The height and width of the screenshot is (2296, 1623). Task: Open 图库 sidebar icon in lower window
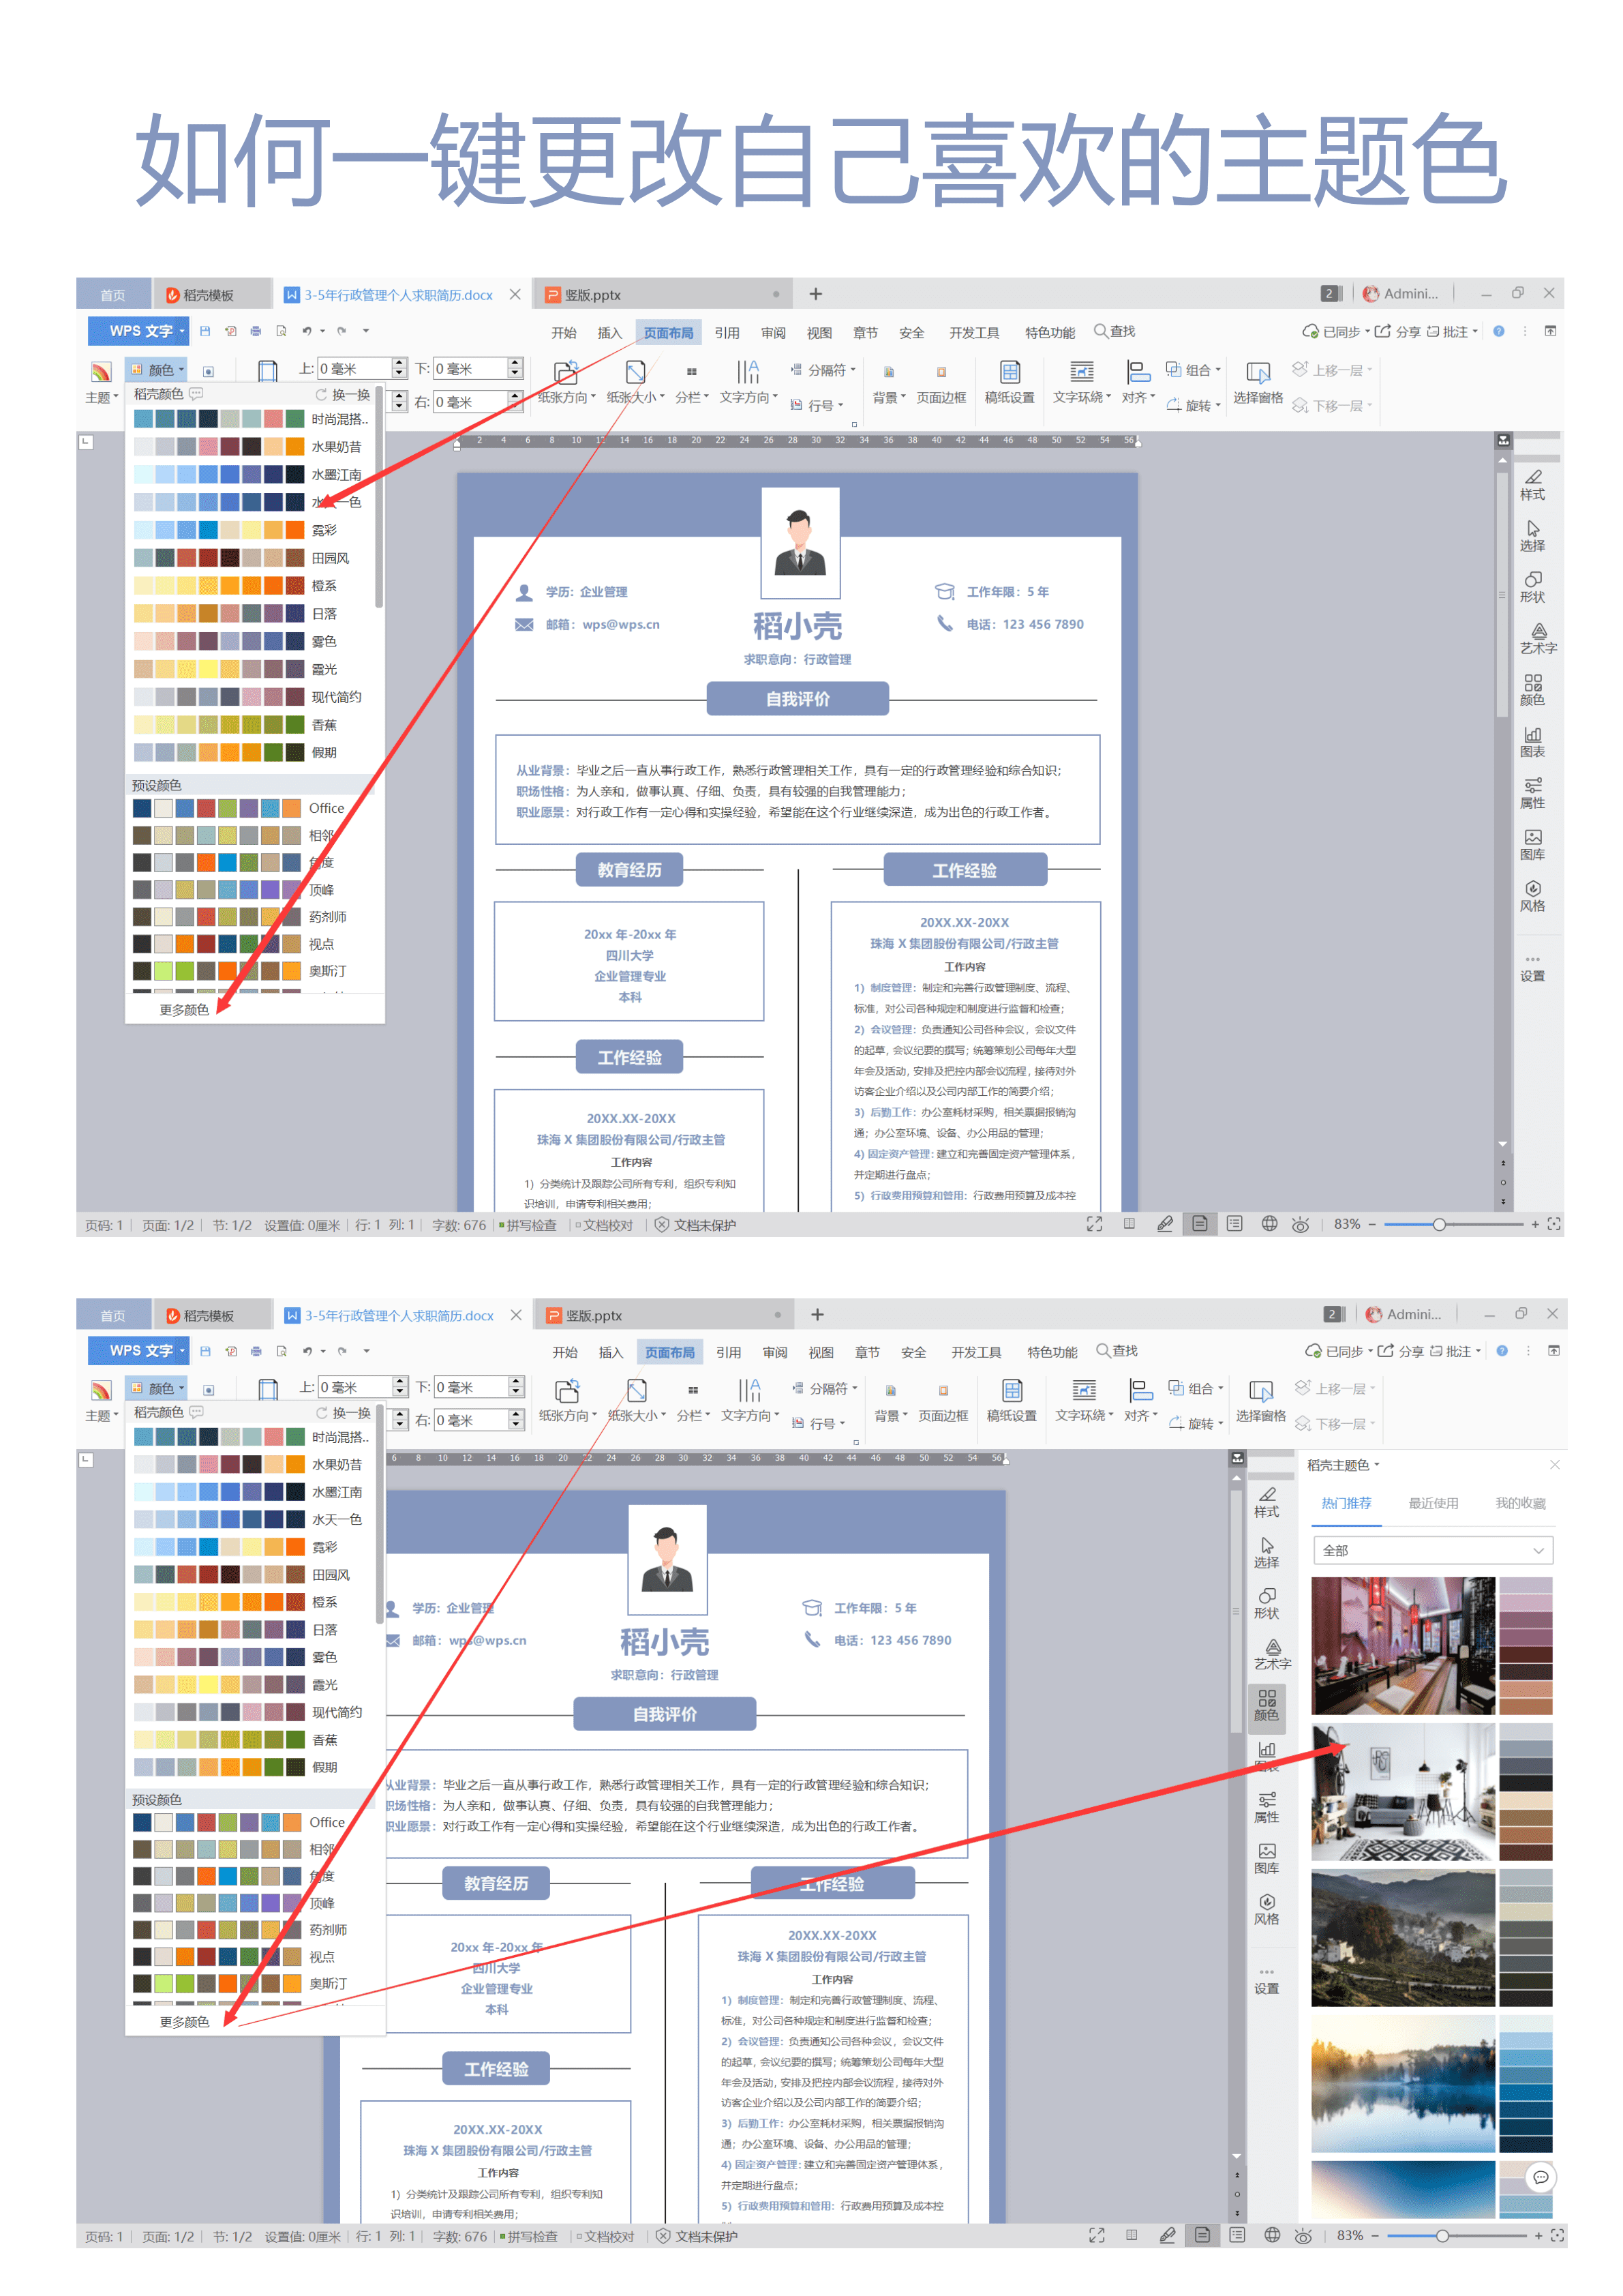click(x=1266, y=1857)
